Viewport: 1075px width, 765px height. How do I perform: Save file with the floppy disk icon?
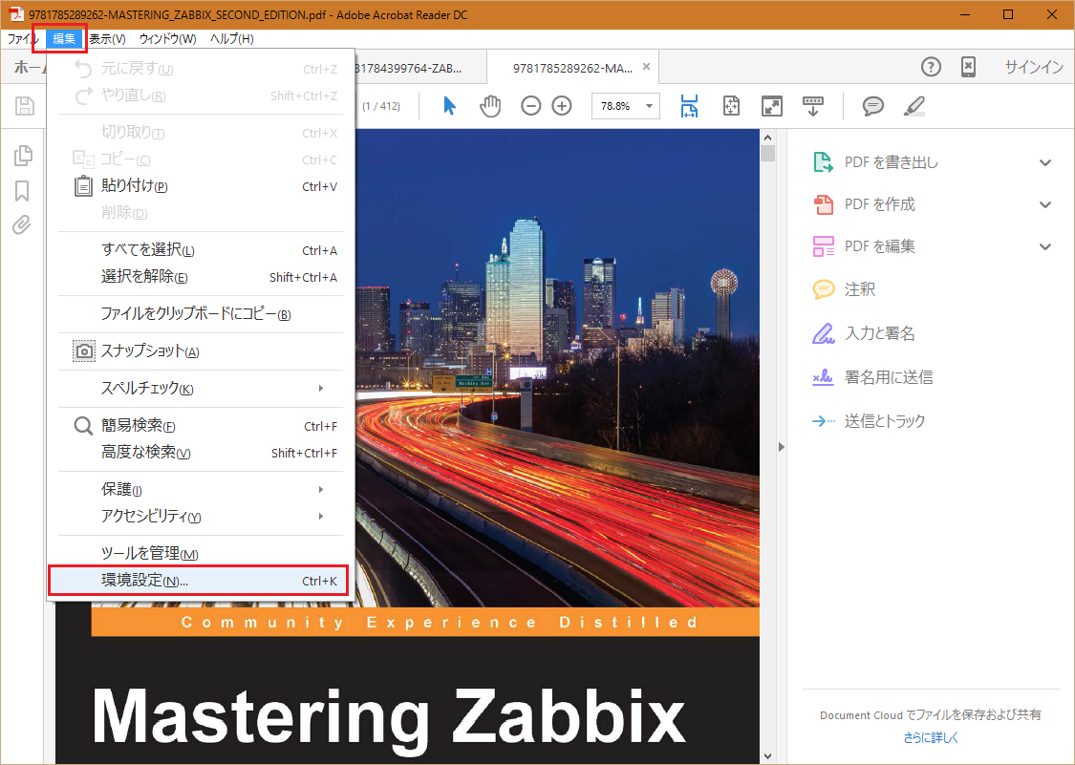pos(26,106)
